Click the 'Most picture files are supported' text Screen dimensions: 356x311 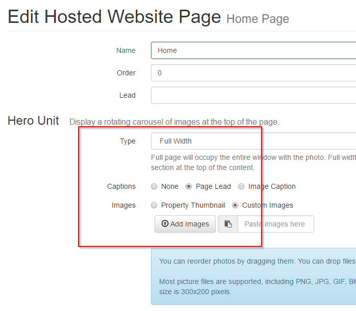(257, 287)
